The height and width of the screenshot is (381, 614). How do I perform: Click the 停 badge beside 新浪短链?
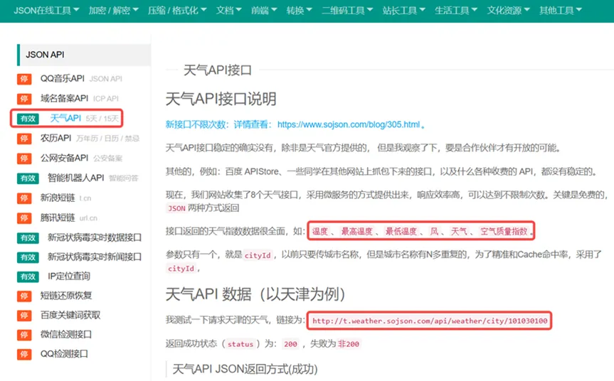coord(24,198)
